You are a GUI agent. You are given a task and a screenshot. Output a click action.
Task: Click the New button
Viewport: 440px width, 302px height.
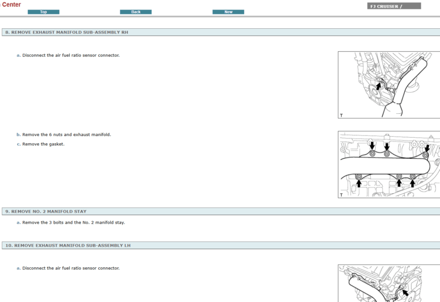click(x=228, y=12)
